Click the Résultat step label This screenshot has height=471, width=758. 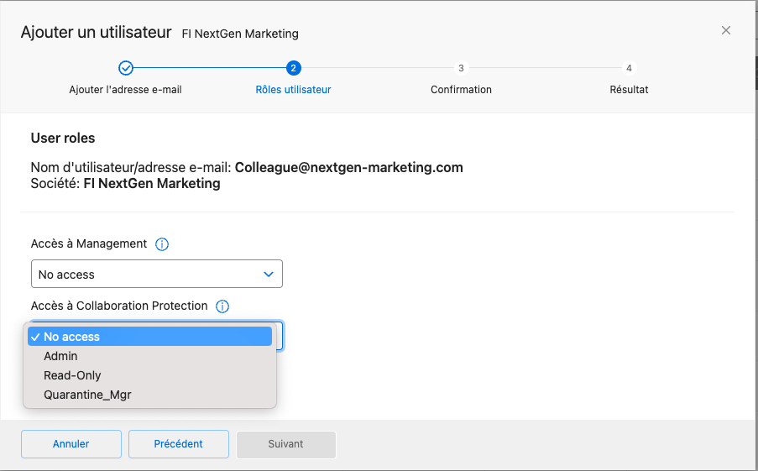coord(629,90)
